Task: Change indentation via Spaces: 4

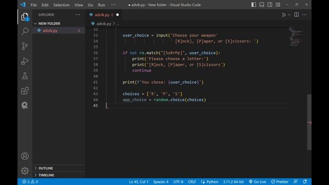Action: [x=161, y=181]
